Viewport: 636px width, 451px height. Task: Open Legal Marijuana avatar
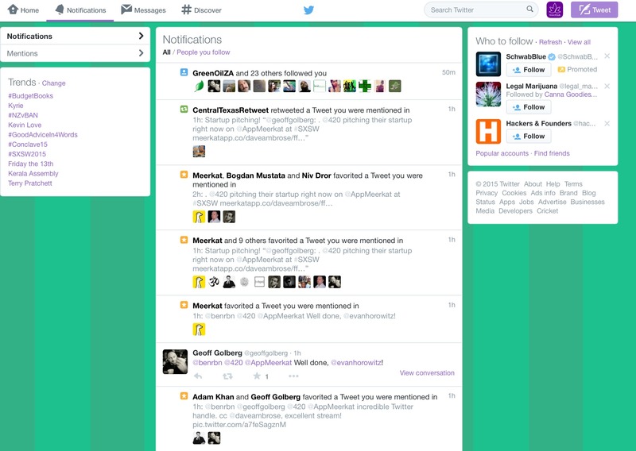click(x=488, y=94)
